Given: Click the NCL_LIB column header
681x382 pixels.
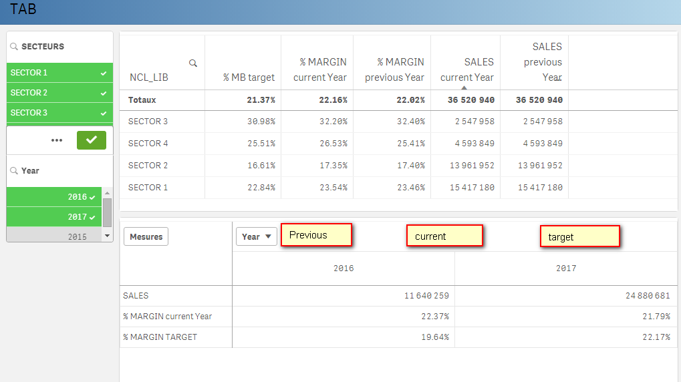Looking at the screenshot, I should pyautogui.click(x=149, y=77).
